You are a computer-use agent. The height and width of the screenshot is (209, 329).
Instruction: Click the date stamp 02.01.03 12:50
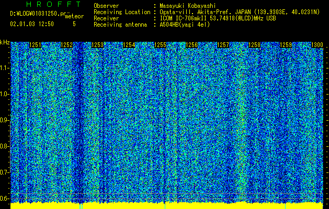(32, 24)
